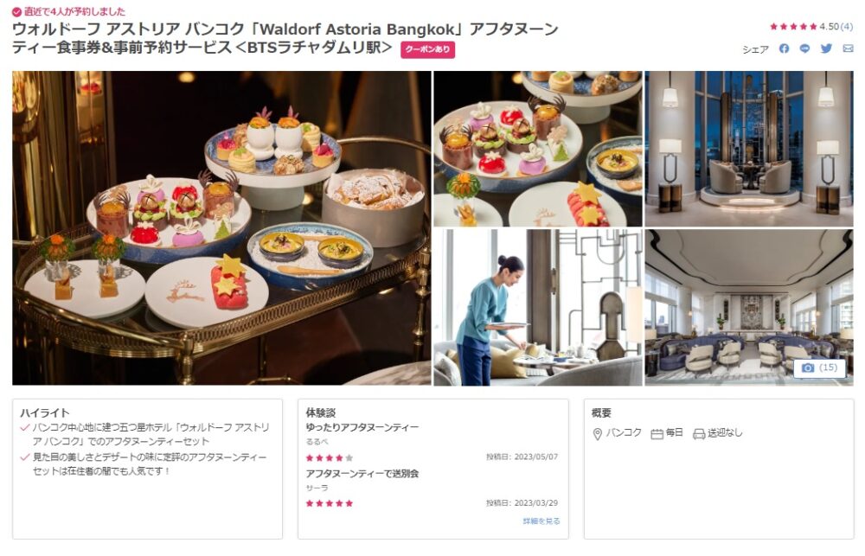Screen dimensions: 865x556
Task: Share via the LINE icon
Action: [804, 48]
